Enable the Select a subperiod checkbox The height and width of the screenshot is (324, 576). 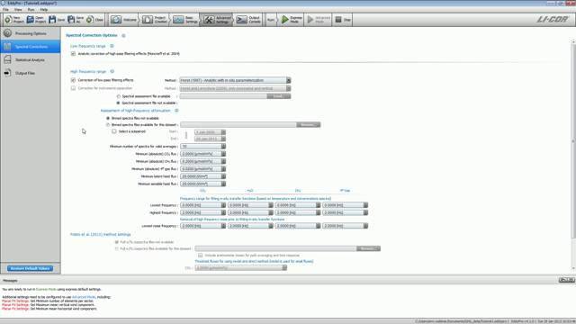click(x=114, y=131)
